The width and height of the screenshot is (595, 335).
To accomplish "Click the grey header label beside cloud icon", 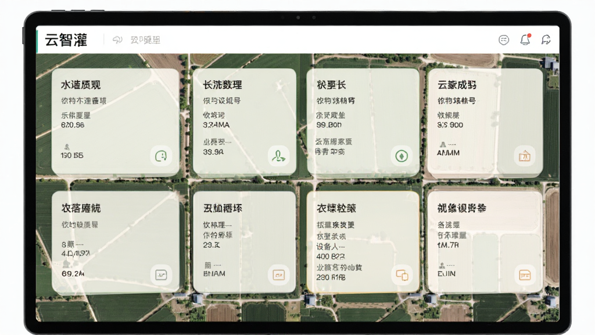I will tap(145, 40).
